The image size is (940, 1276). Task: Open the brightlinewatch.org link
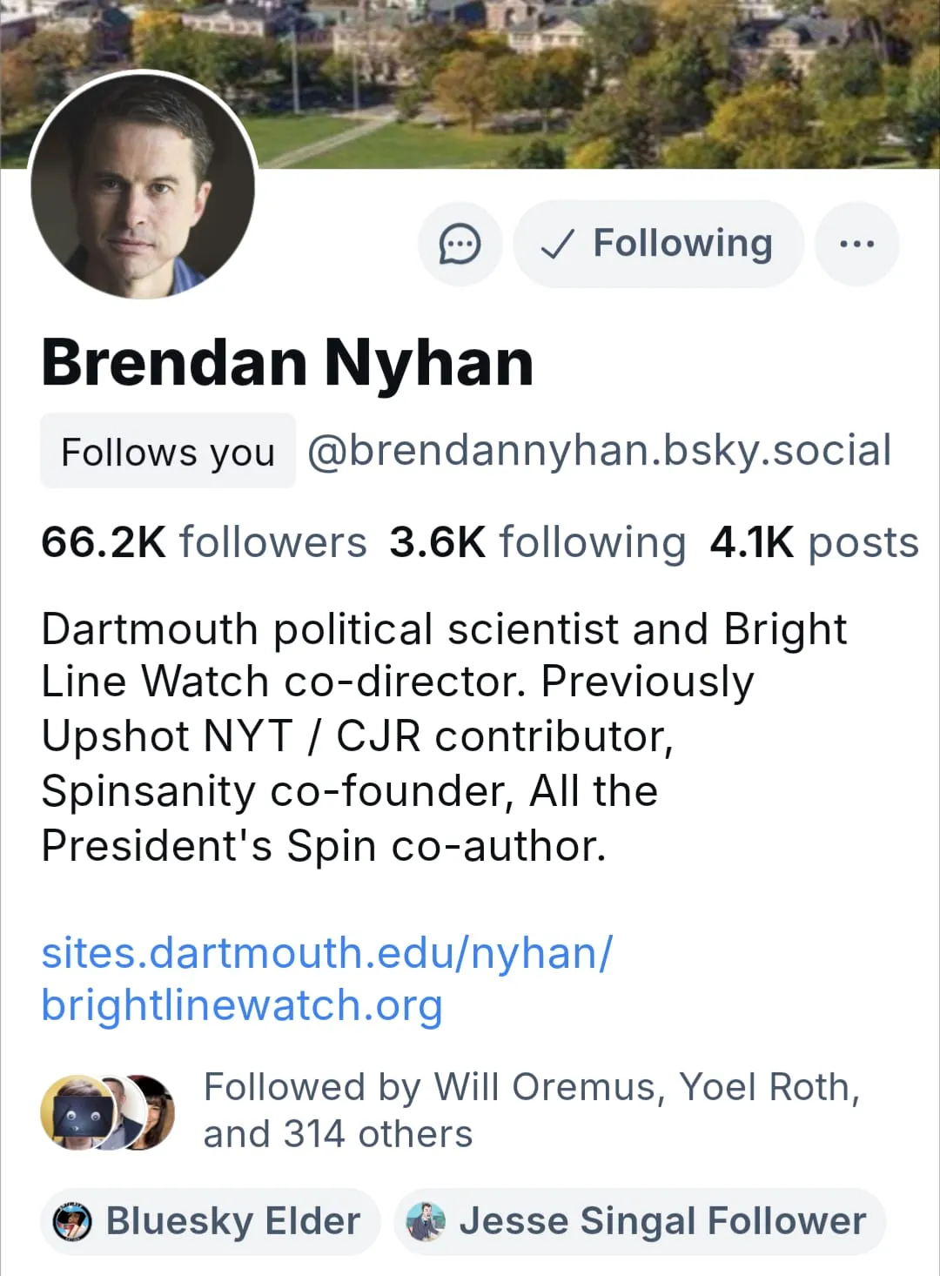click(242, 1005)
